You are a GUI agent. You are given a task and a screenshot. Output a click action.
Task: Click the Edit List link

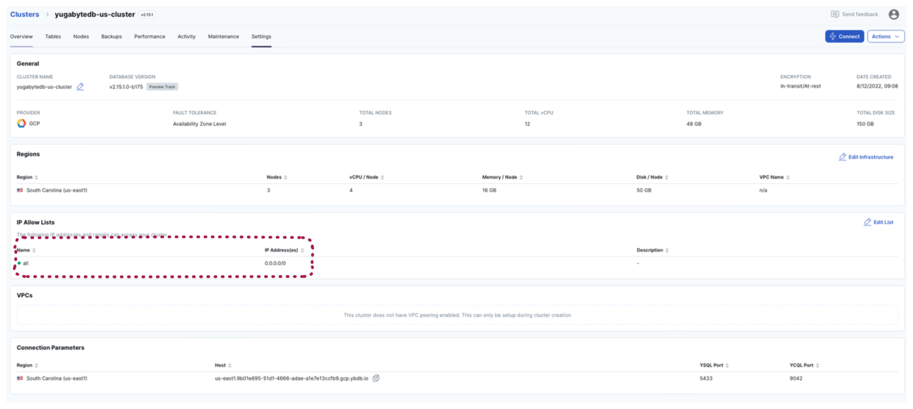coord(883,223)
